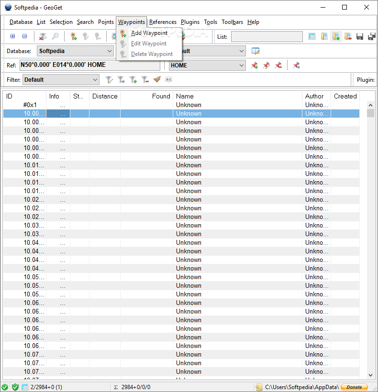This screenshot has height=392, width=378.
Task: Click the save list floppy disk icon
Action: [360, 36]
